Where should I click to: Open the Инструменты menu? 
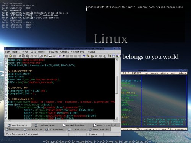point(78,52)
